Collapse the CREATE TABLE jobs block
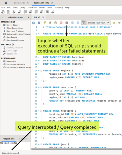 pos(41,144)
